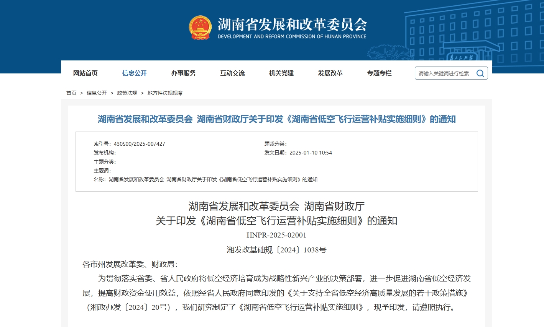Click the search magnifier icon
This screenshot has height=327, width=544.
pos(480,73)
